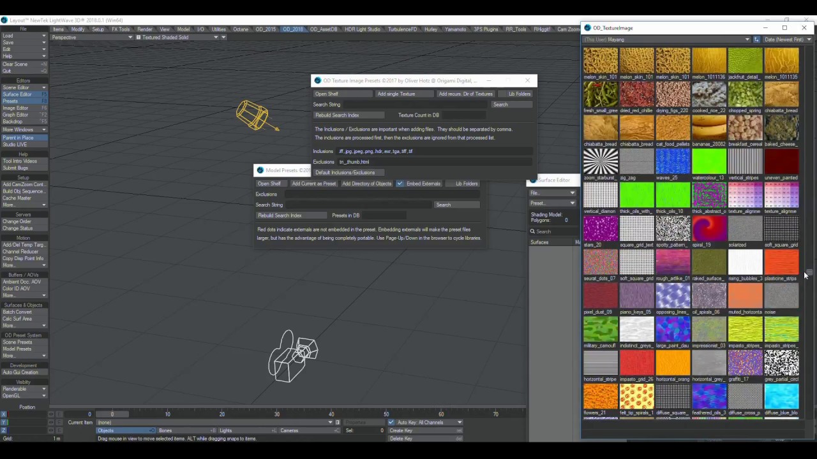Switch to Objects selection mode

(126, 431)
